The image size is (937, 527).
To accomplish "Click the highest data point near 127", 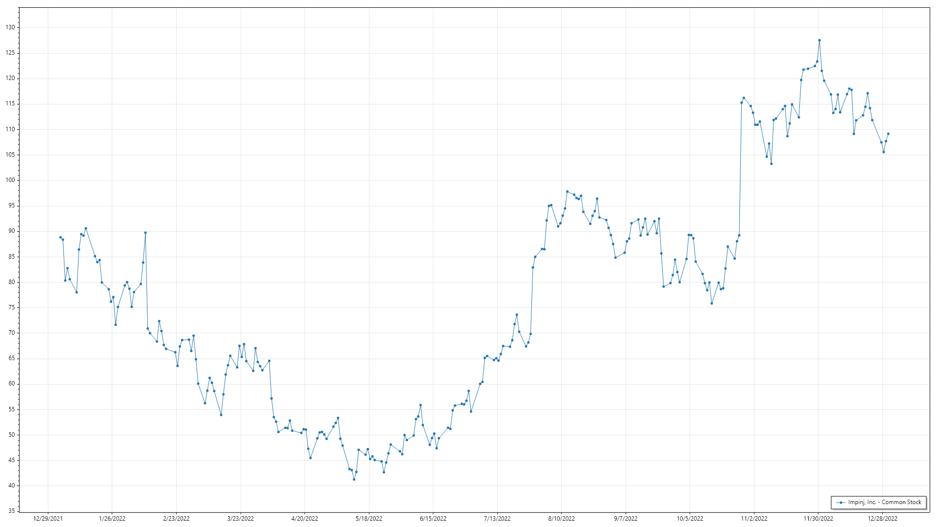I will (819, 41).
